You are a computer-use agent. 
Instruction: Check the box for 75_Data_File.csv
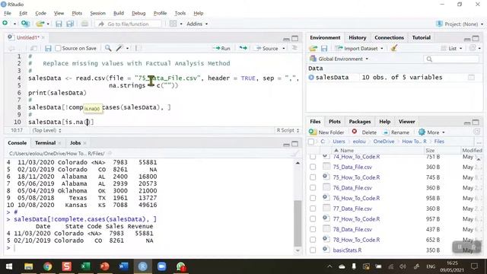pyautogui.click(x=313, y=167)
